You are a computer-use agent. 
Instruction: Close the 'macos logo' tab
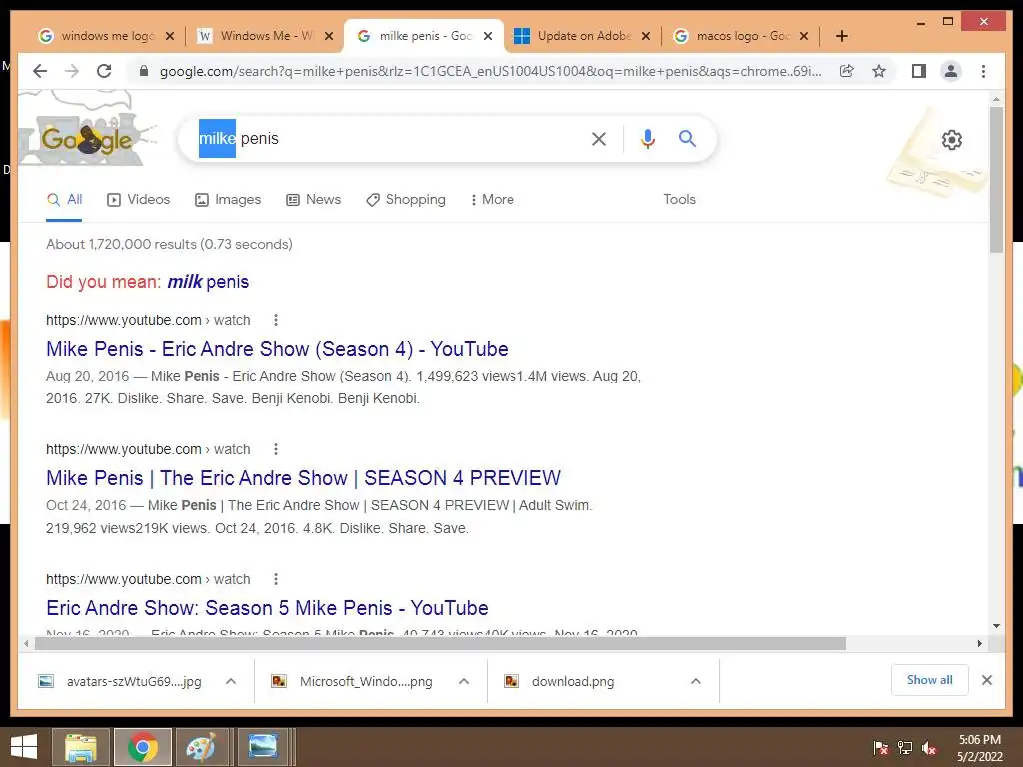pos(804,36)
